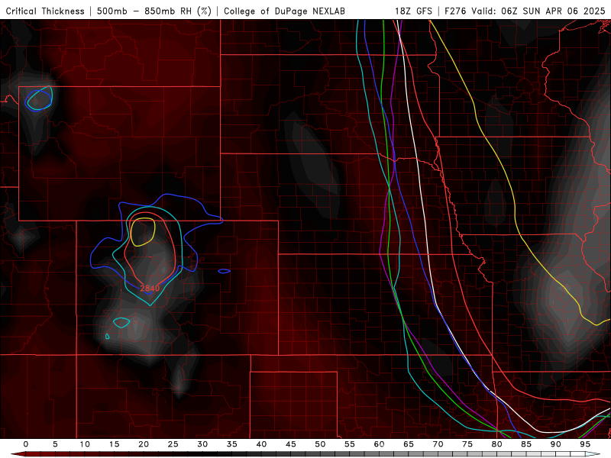Click the "F276" forecast hour text
The width and height of the screenshot is (611, 458).
pyautogui.click(x=455, y=11)
